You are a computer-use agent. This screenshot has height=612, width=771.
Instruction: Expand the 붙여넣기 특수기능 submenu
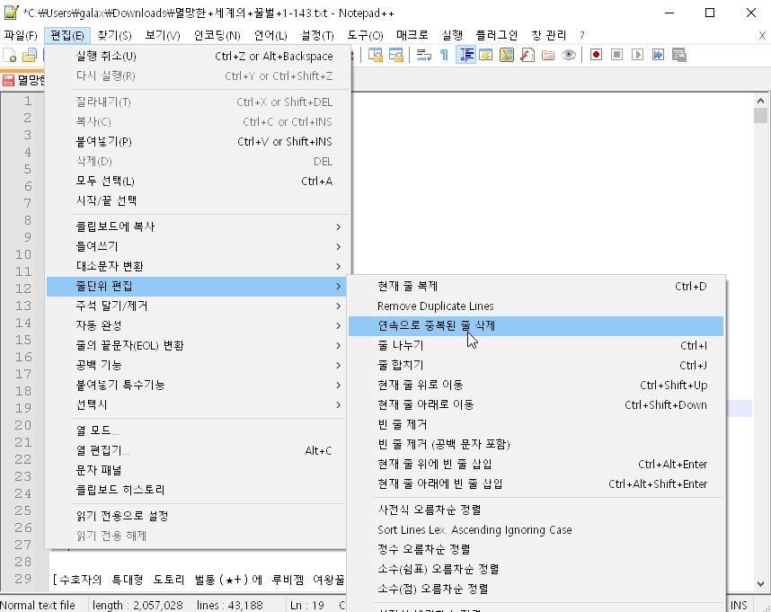point(197,385)
